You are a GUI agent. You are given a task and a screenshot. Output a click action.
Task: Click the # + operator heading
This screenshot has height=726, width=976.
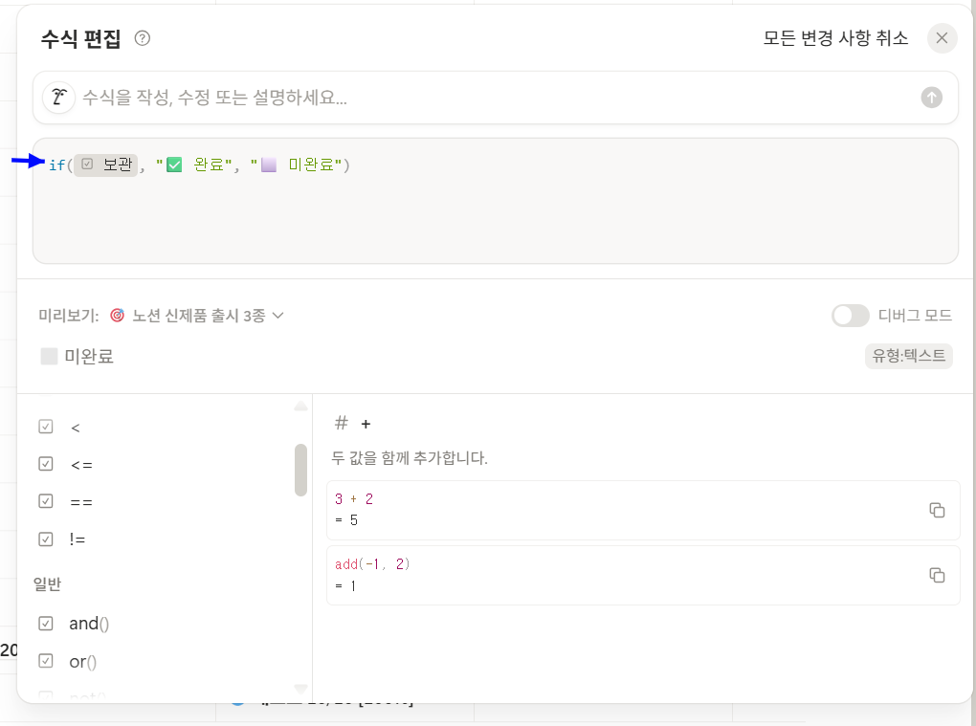352,424
